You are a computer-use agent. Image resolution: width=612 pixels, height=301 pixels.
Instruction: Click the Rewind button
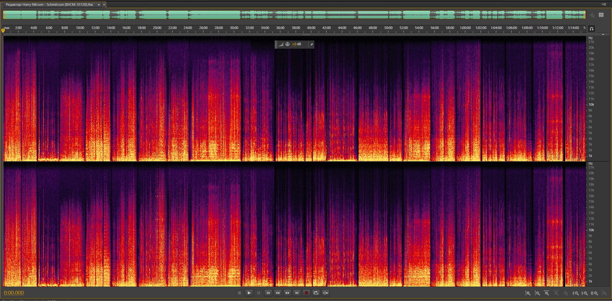pos(277,293)
